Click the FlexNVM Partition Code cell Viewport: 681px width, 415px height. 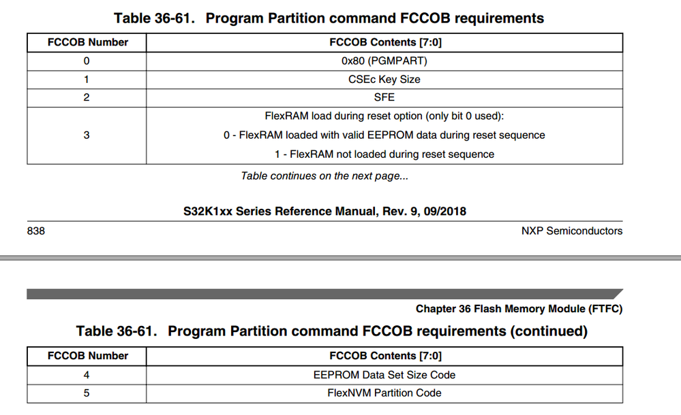[384, 393]
